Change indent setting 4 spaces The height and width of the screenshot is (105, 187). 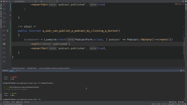pos(170,104)
